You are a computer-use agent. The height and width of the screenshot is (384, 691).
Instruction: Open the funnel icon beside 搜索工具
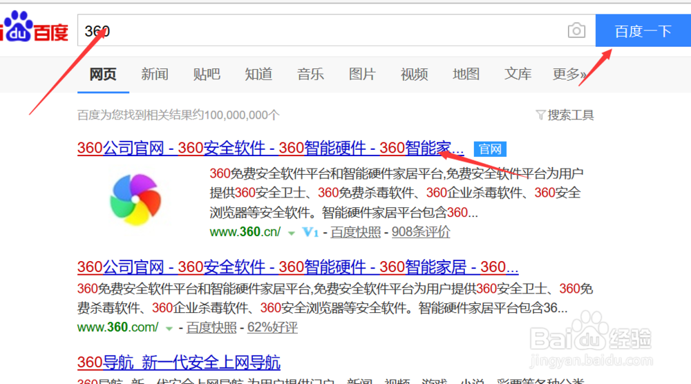click(x=540, y=115)
